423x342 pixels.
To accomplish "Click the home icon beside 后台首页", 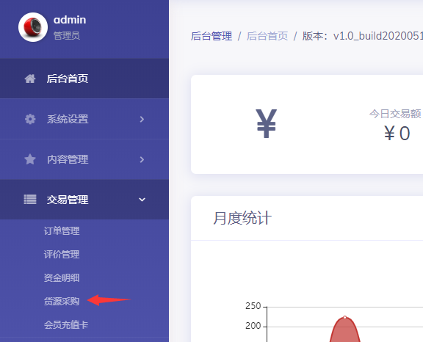I will click(30, 79).
